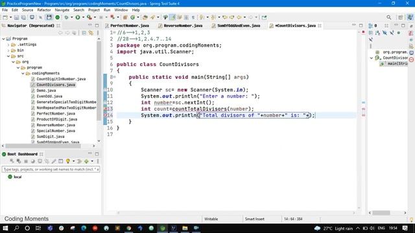Open the Source menu
The width and height of the screenshot is (415, 233).
(x=27, y=10)
